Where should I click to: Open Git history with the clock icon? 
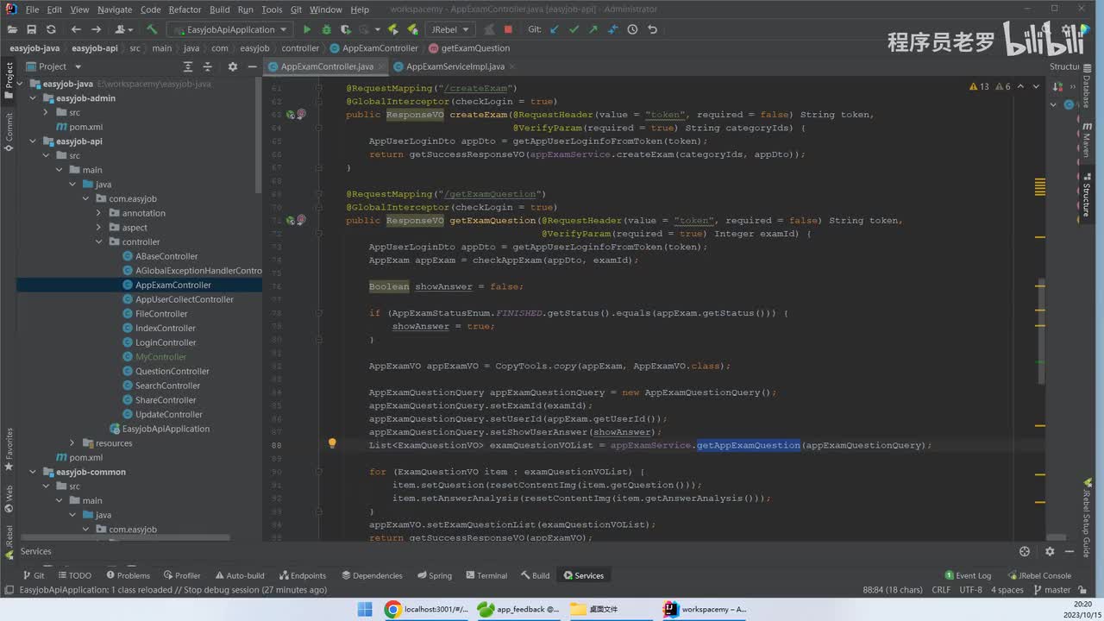click(632, 29)
